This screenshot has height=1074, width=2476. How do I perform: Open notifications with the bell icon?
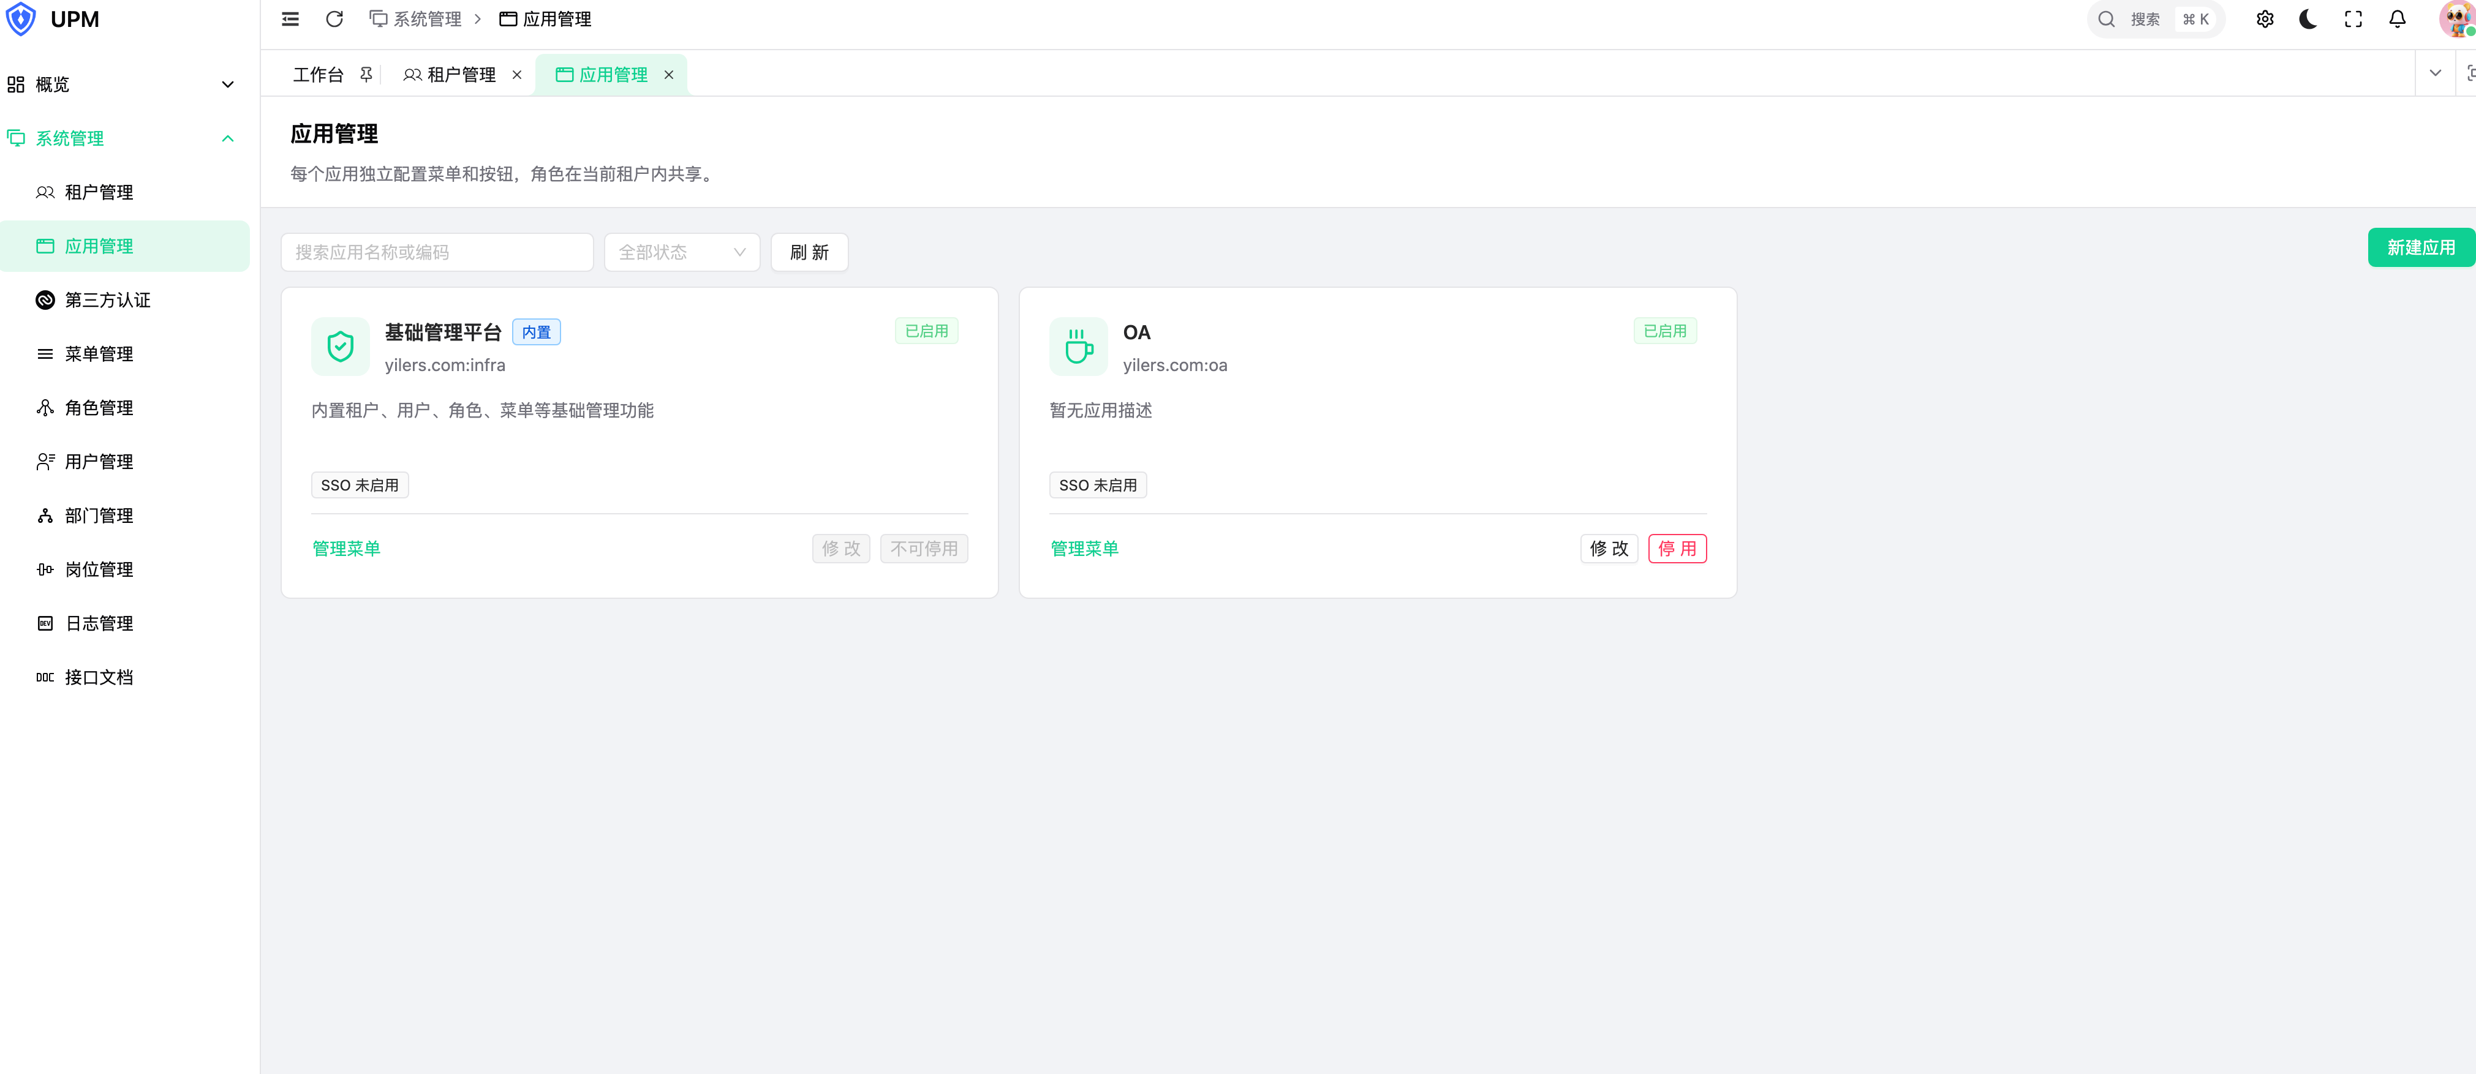(2397, 19)
